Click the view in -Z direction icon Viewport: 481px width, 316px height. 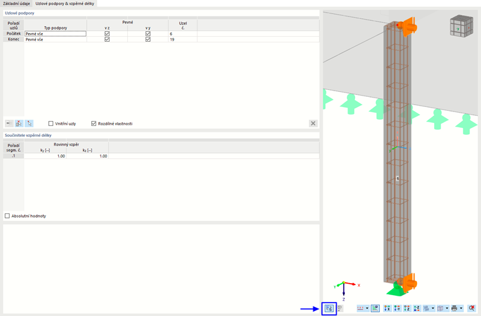(417, 308)
